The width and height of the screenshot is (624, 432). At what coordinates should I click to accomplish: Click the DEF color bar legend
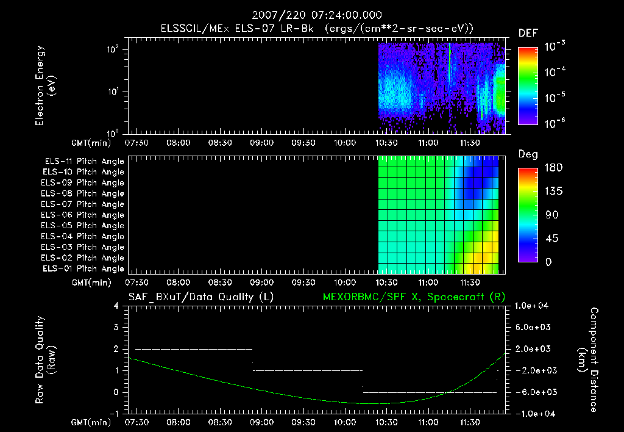point(528,85)
